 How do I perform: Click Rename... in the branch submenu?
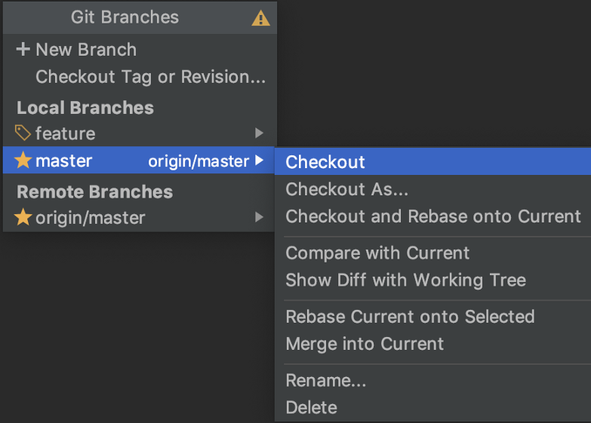click(326, 381)
